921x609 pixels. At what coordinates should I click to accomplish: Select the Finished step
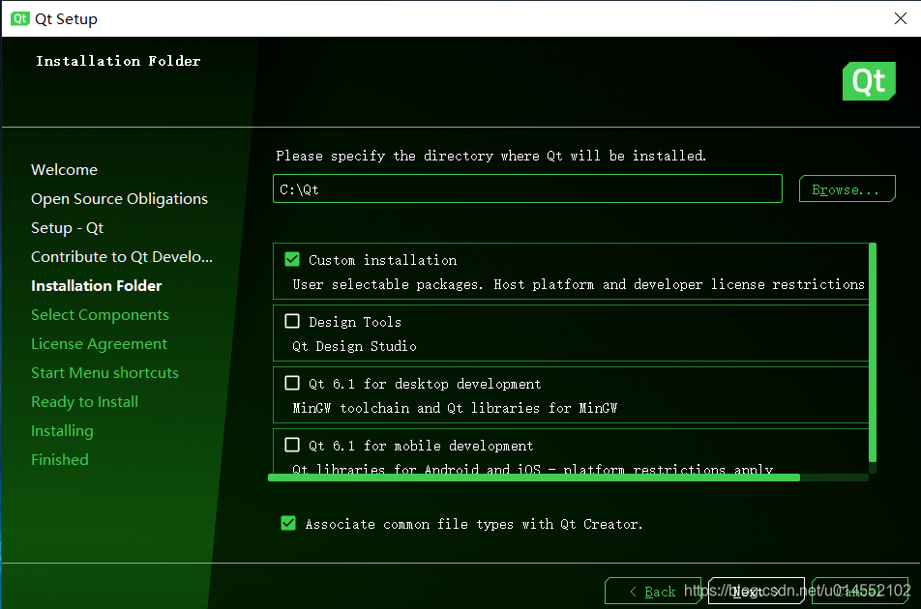point(59,459)
